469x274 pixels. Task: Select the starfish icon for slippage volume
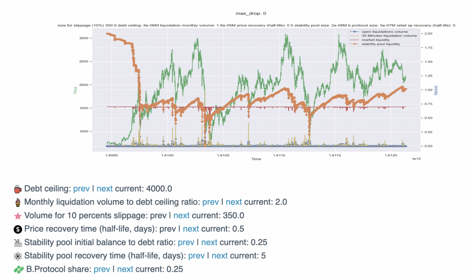pos(17,215)
